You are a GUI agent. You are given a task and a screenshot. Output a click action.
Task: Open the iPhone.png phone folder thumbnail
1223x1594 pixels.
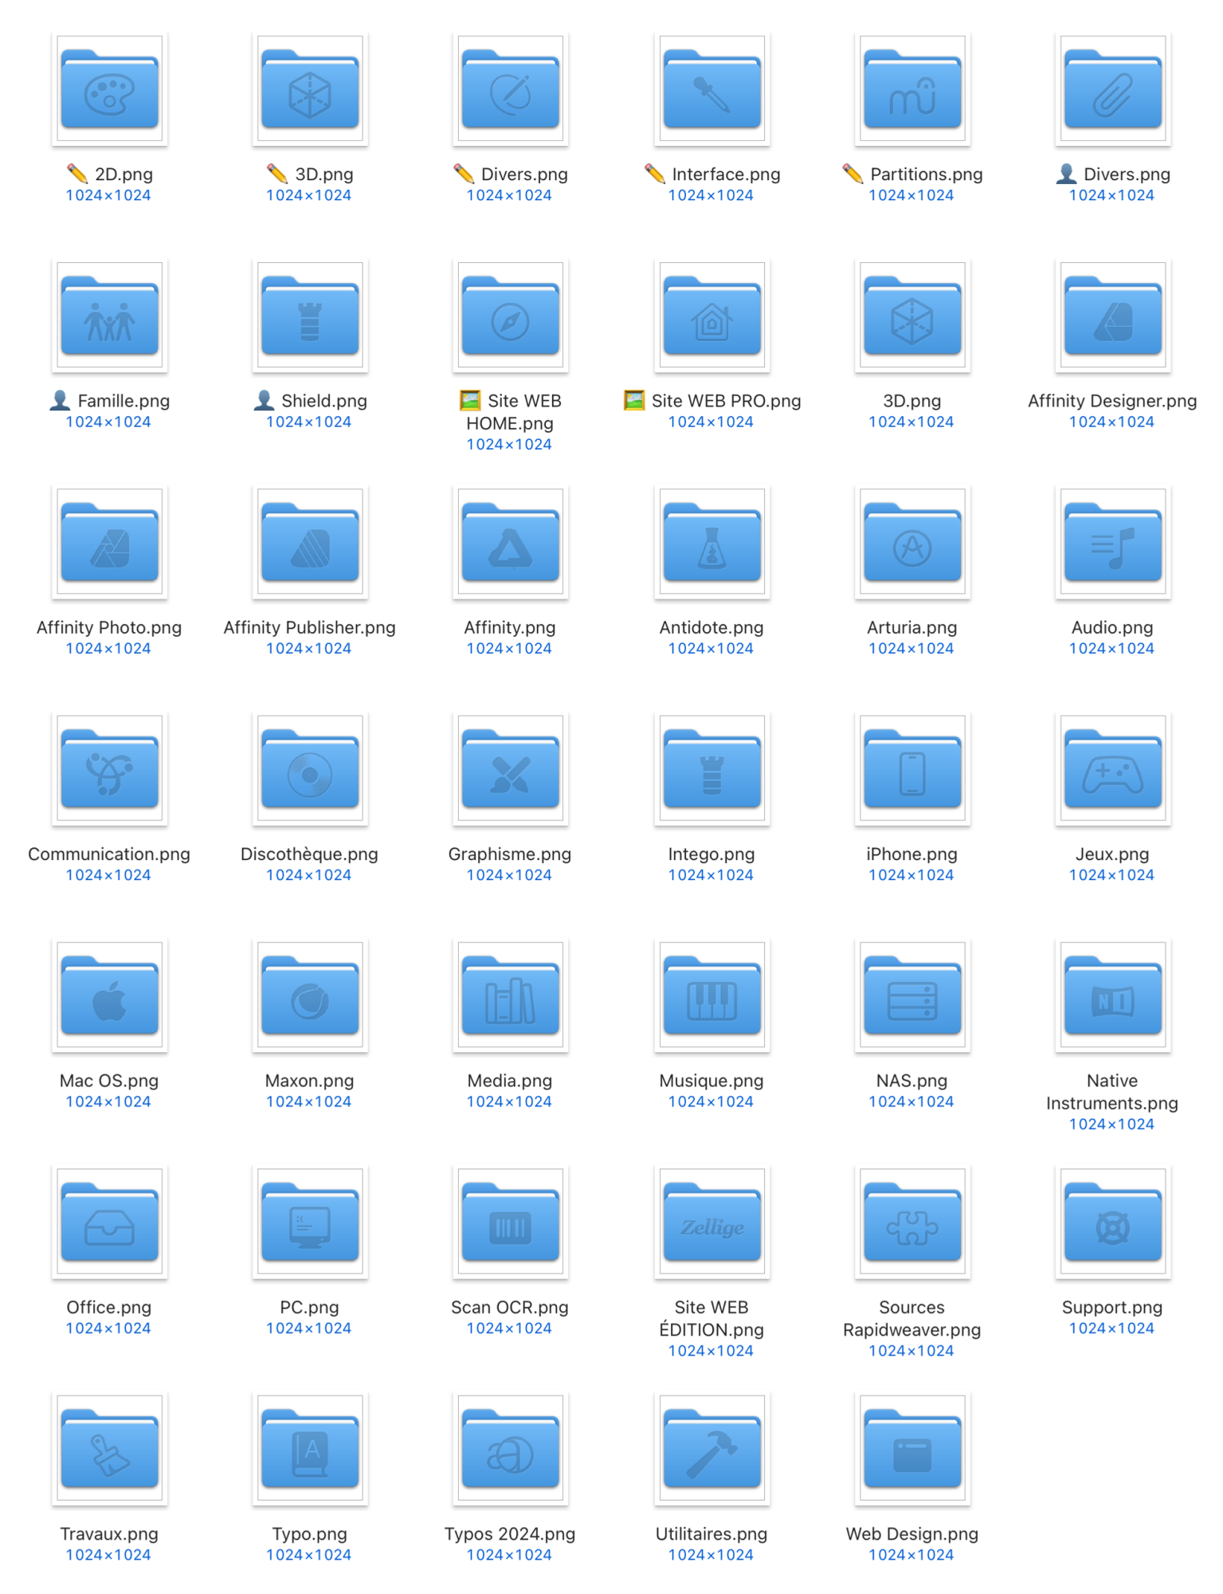912,769
